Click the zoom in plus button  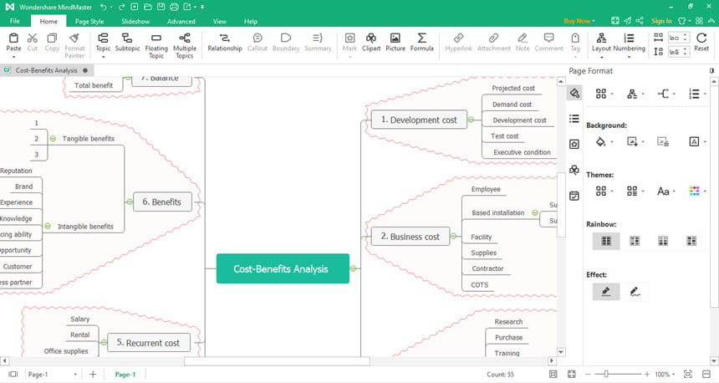tap(646, 375)
